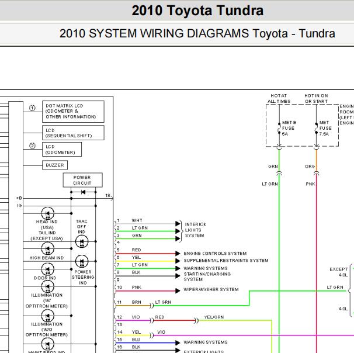Image resolution: width=354 pixels, height=353 pixels.
Task: Click "PNK" label below the ORG wire
Action: (x=310, y=184)
